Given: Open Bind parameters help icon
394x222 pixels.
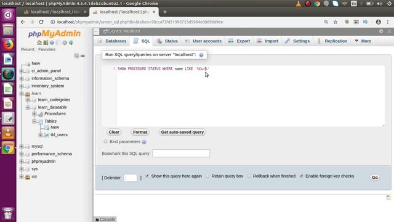Looking at the screenshot, I should [143, 142].
